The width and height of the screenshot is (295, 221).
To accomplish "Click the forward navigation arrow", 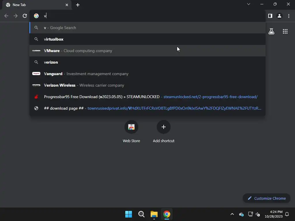I will tap(16, 16).
